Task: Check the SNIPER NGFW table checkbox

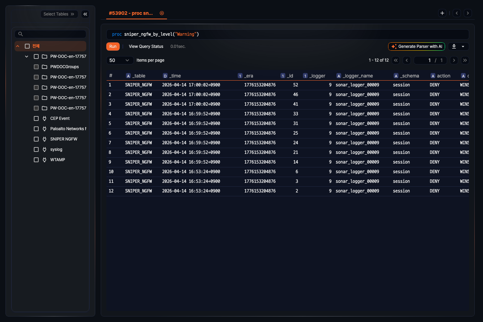Action: coord(36,139)
